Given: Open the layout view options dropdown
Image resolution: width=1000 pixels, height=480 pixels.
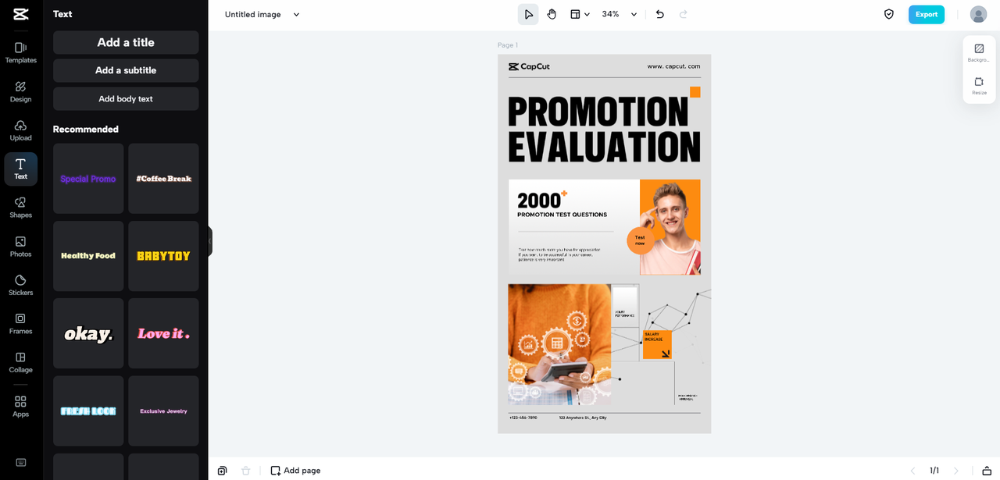Looking at the screenshot, I should coord(579,14).
